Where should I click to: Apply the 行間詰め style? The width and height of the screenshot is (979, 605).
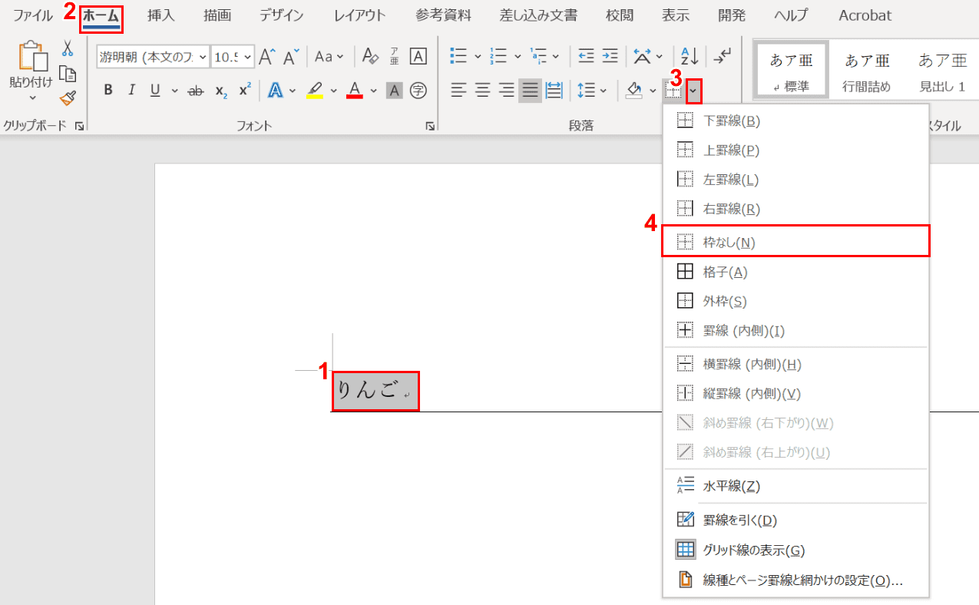coord(867,71)
